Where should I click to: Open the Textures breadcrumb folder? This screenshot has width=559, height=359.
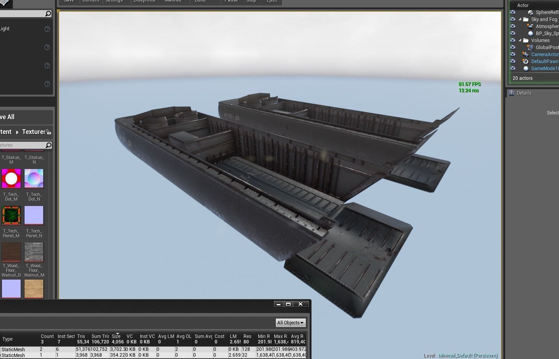click(34, 132)
